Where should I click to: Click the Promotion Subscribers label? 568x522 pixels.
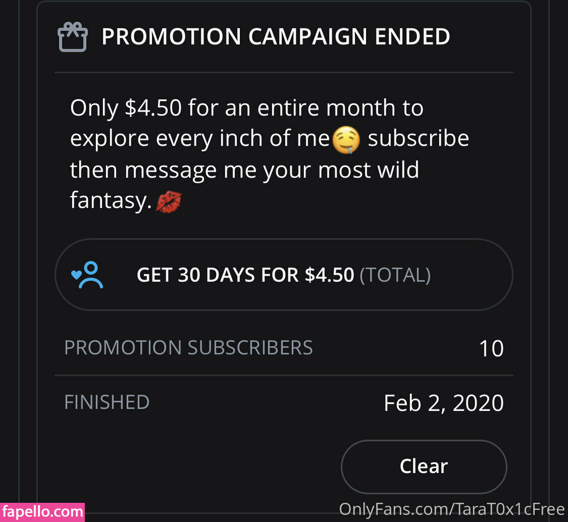(188, 348)
